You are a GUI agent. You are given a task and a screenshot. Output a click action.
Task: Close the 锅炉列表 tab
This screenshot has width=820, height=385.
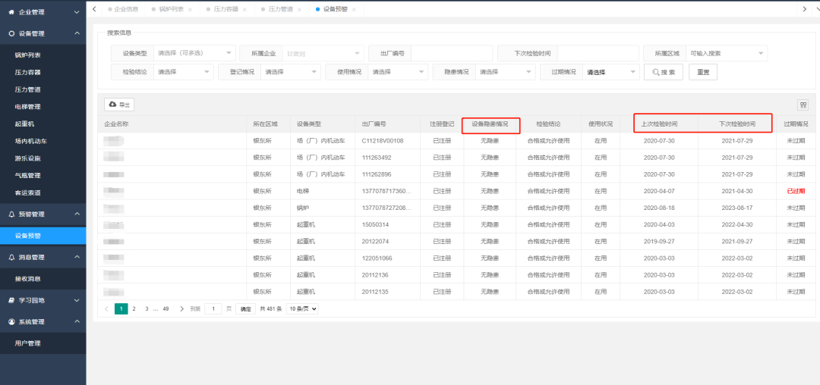click(x=190, y=9)
